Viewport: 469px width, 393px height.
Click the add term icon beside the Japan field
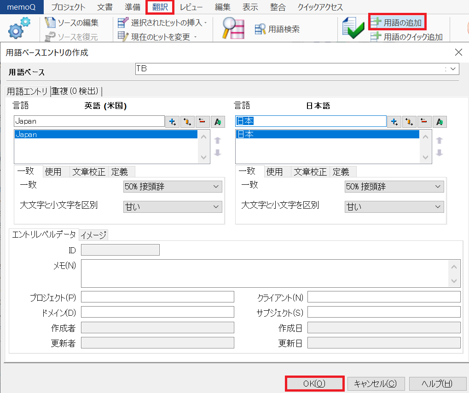coord(173,121)
